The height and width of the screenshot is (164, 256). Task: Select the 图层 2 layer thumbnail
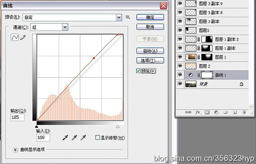(x=191, y=66)
